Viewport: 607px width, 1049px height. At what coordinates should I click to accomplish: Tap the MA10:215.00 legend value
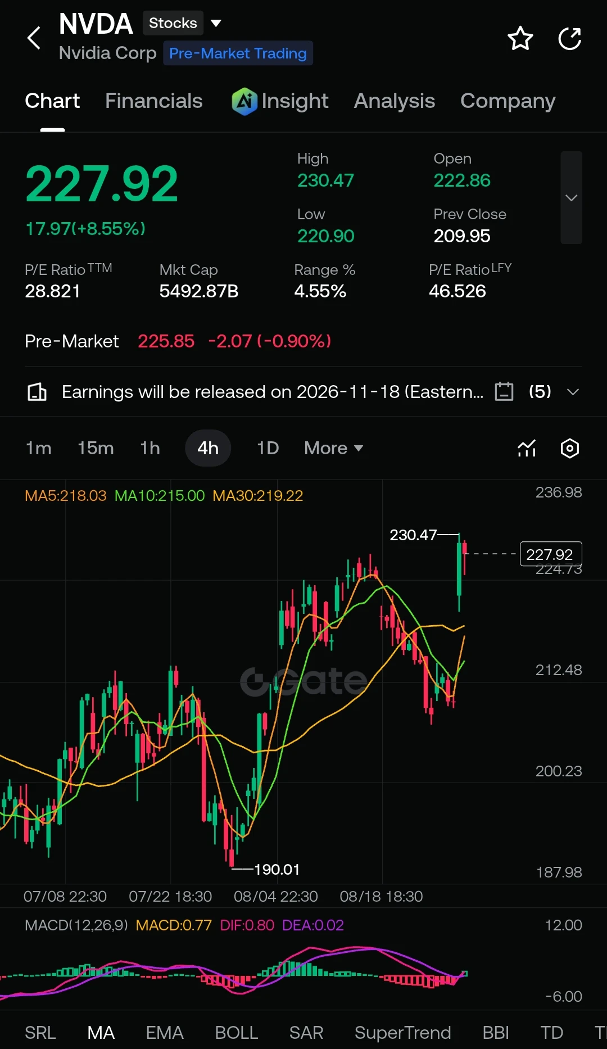click(x=160, y=495)
